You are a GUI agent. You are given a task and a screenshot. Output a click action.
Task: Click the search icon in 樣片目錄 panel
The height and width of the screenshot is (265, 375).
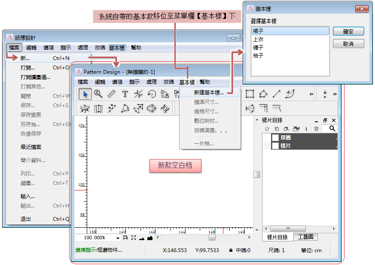pyautogui.click(x=332, y=129)
